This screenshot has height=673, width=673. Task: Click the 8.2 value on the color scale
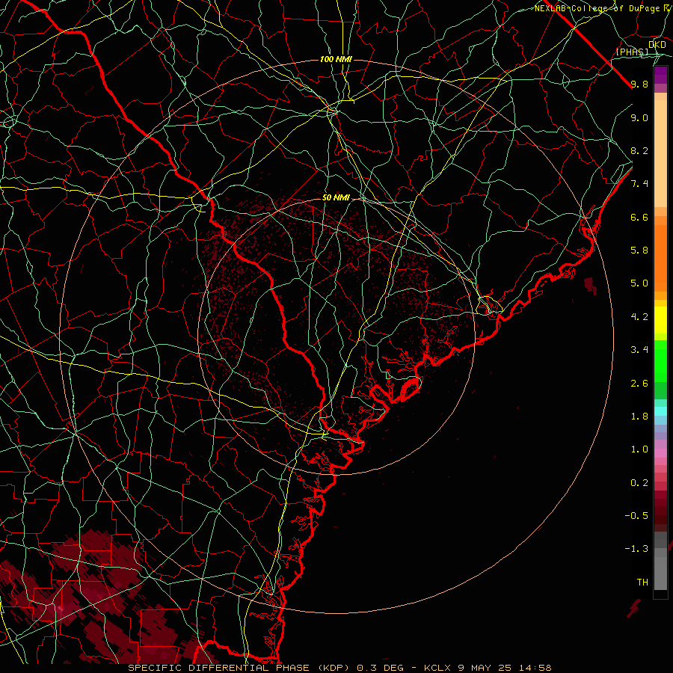coord(639,150)
